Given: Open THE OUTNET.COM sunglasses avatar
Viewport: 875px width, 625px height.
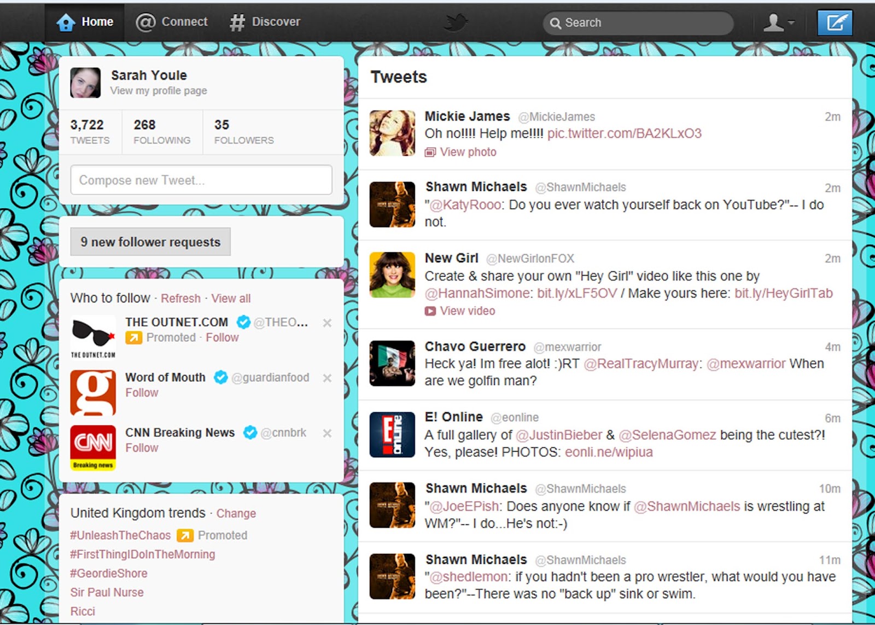Looking at the screenshot, I should pyautogui.click(x=93, y=337).
